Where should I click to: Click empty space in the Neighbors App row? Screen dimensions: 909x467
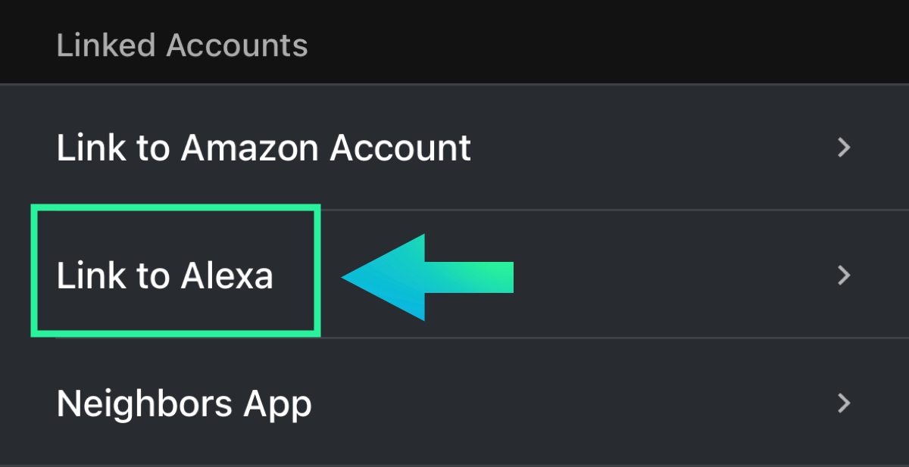568,404
